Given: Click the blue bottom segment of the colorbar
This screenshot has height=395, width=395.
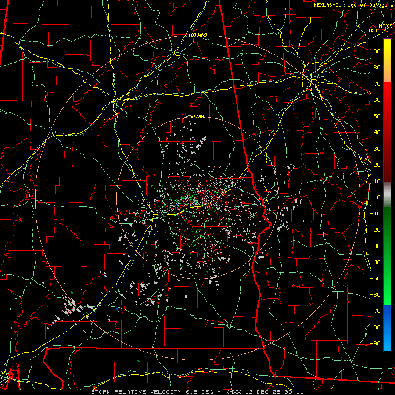Looking at the screenshot, I should tap(388, 328).
